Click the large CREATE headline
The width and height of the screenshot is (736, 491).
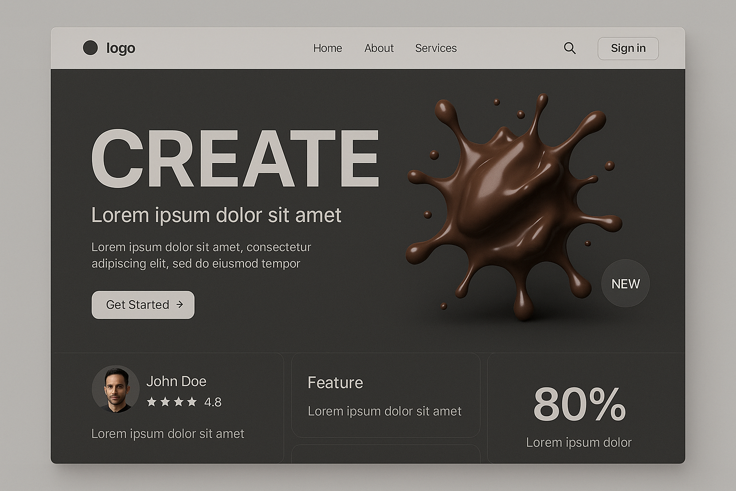(235, 158)
